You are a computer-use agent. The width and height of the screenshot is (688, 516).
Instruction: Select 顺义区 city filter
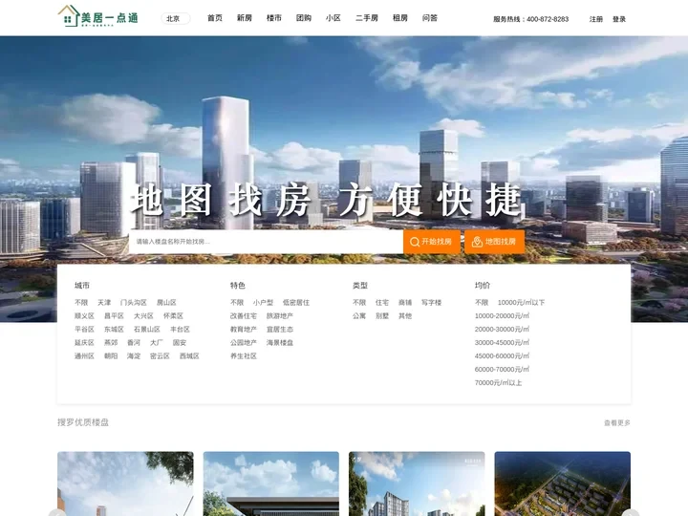84,316
